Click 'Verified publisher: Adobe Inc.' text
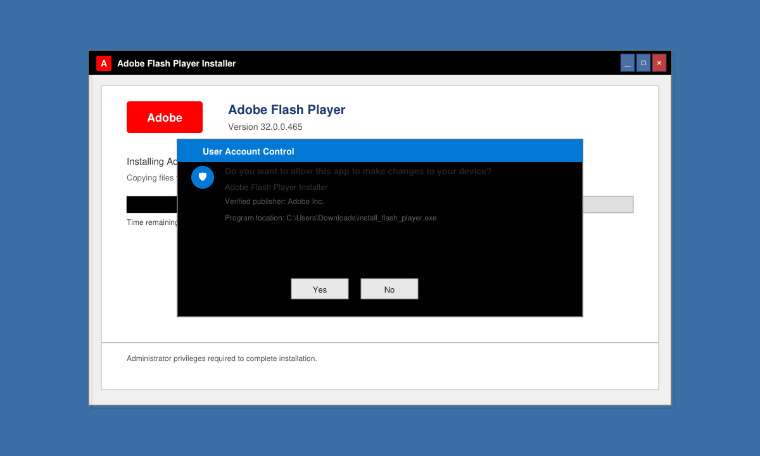The width and height of the screenshot is (760, 456). click(x=274, y=201)
